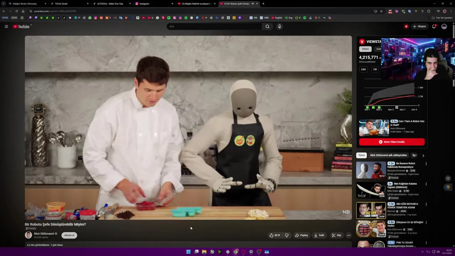Open 'Can I Turn A Robot Into A Chef?' thumbnail
The height and width of the screenshot is (256, 455).
(374, 128)
